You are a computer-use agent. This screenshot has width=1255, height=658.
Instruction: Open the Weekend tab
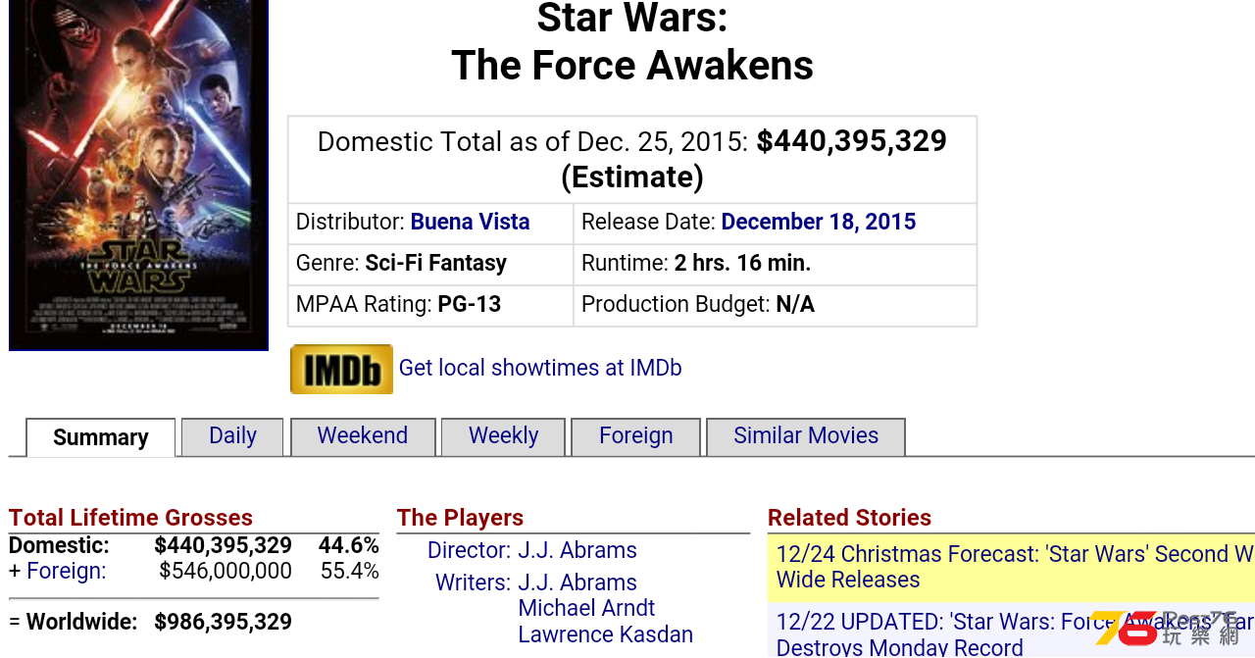tap(363, 436)
